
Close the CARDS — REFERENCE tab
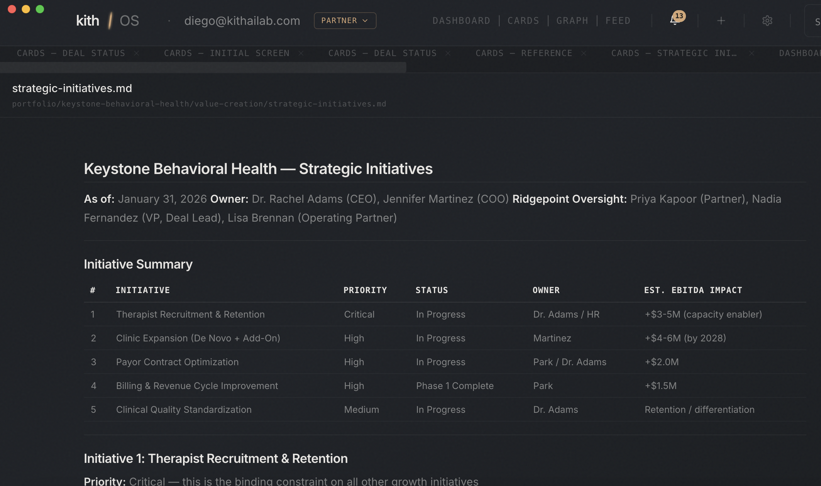[583, 53]
